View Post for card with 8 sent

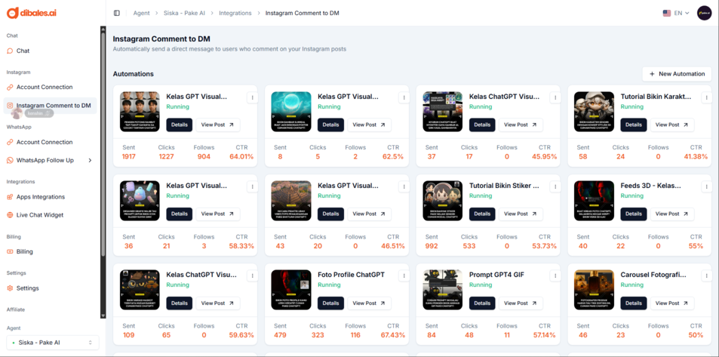369,125
